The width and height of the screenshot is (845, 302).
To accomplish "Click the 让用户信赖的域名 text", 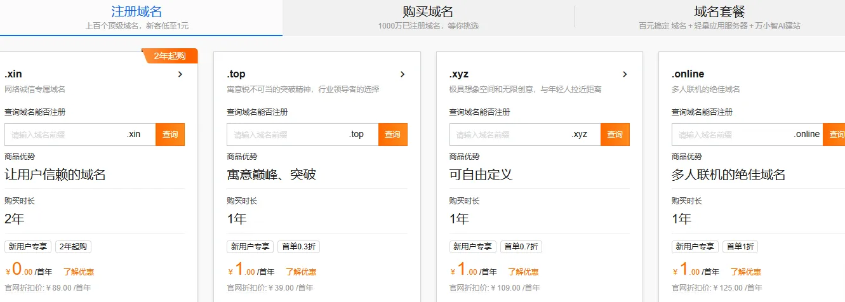I will click(x=55, y=174).
